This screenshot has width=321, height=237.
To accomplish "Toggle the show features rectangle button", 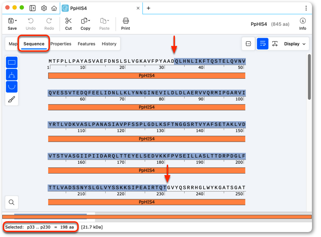I will (12, 63).
